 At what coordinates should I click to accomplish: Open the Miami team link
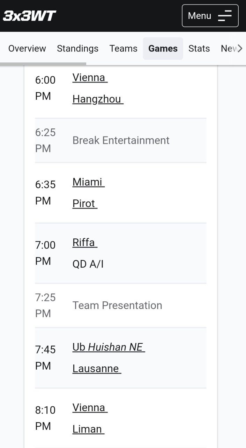(88, 182)
